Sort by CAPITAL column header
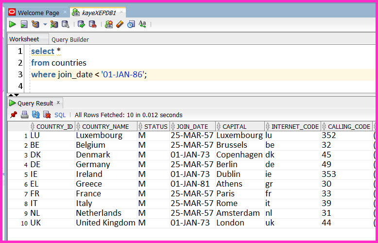378x243 pixels. click(x=240, y=126)
